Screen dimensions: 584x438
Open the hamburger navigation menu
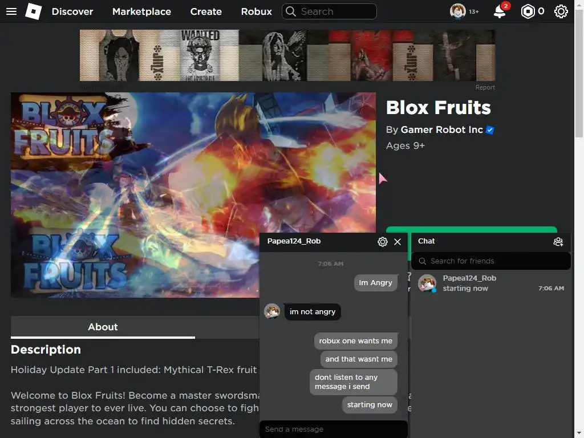coord(11,11)
